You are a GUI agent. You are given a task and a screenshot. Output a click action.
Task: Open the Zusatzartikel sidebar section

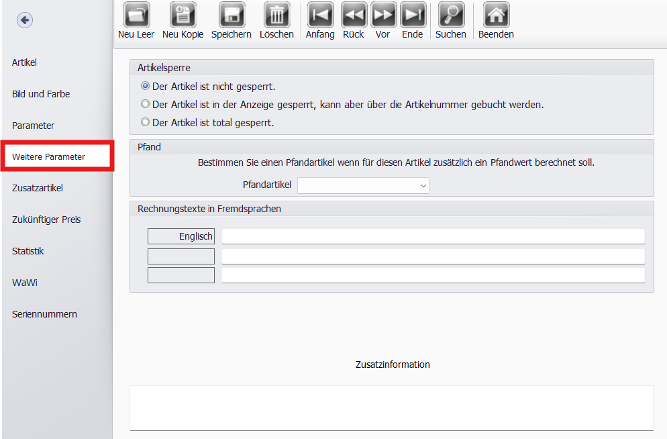tap(38, 188)
